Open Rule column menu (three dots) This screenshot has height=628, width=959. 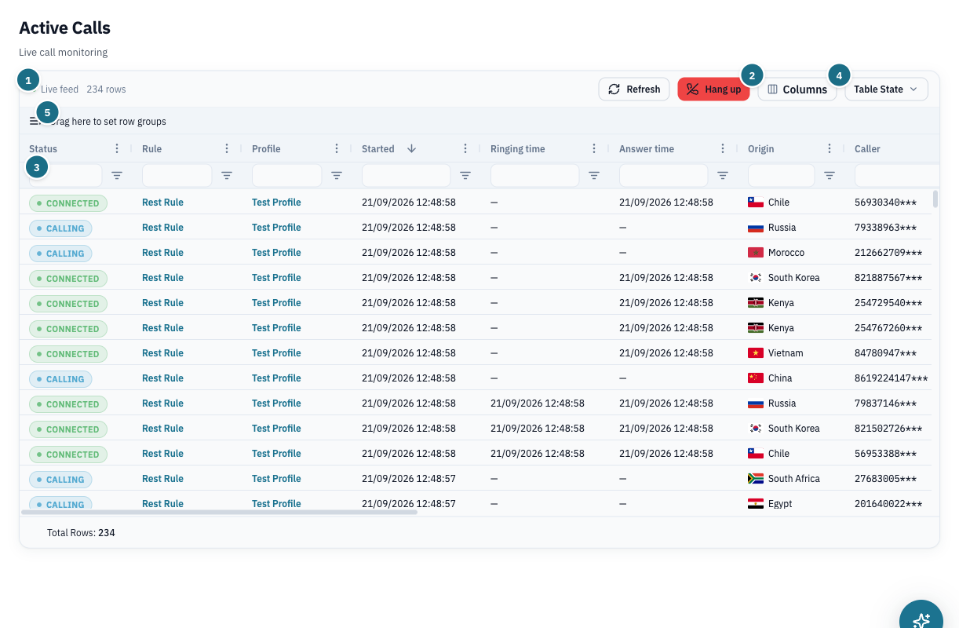(x=227, y=148)
